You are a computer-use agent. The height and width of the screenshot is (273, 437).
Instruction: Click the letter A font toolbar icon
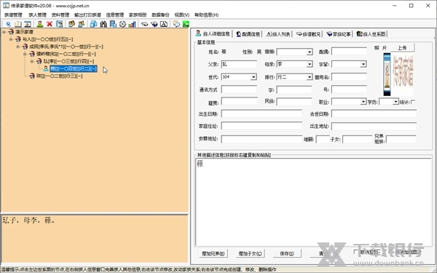(x=164, y=24)
